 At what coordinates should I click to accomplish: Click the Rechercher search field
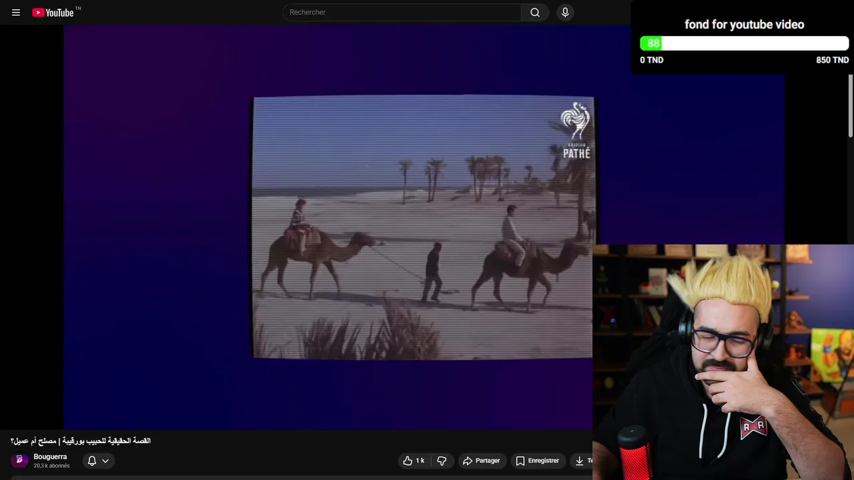click(x=402, y=12)
